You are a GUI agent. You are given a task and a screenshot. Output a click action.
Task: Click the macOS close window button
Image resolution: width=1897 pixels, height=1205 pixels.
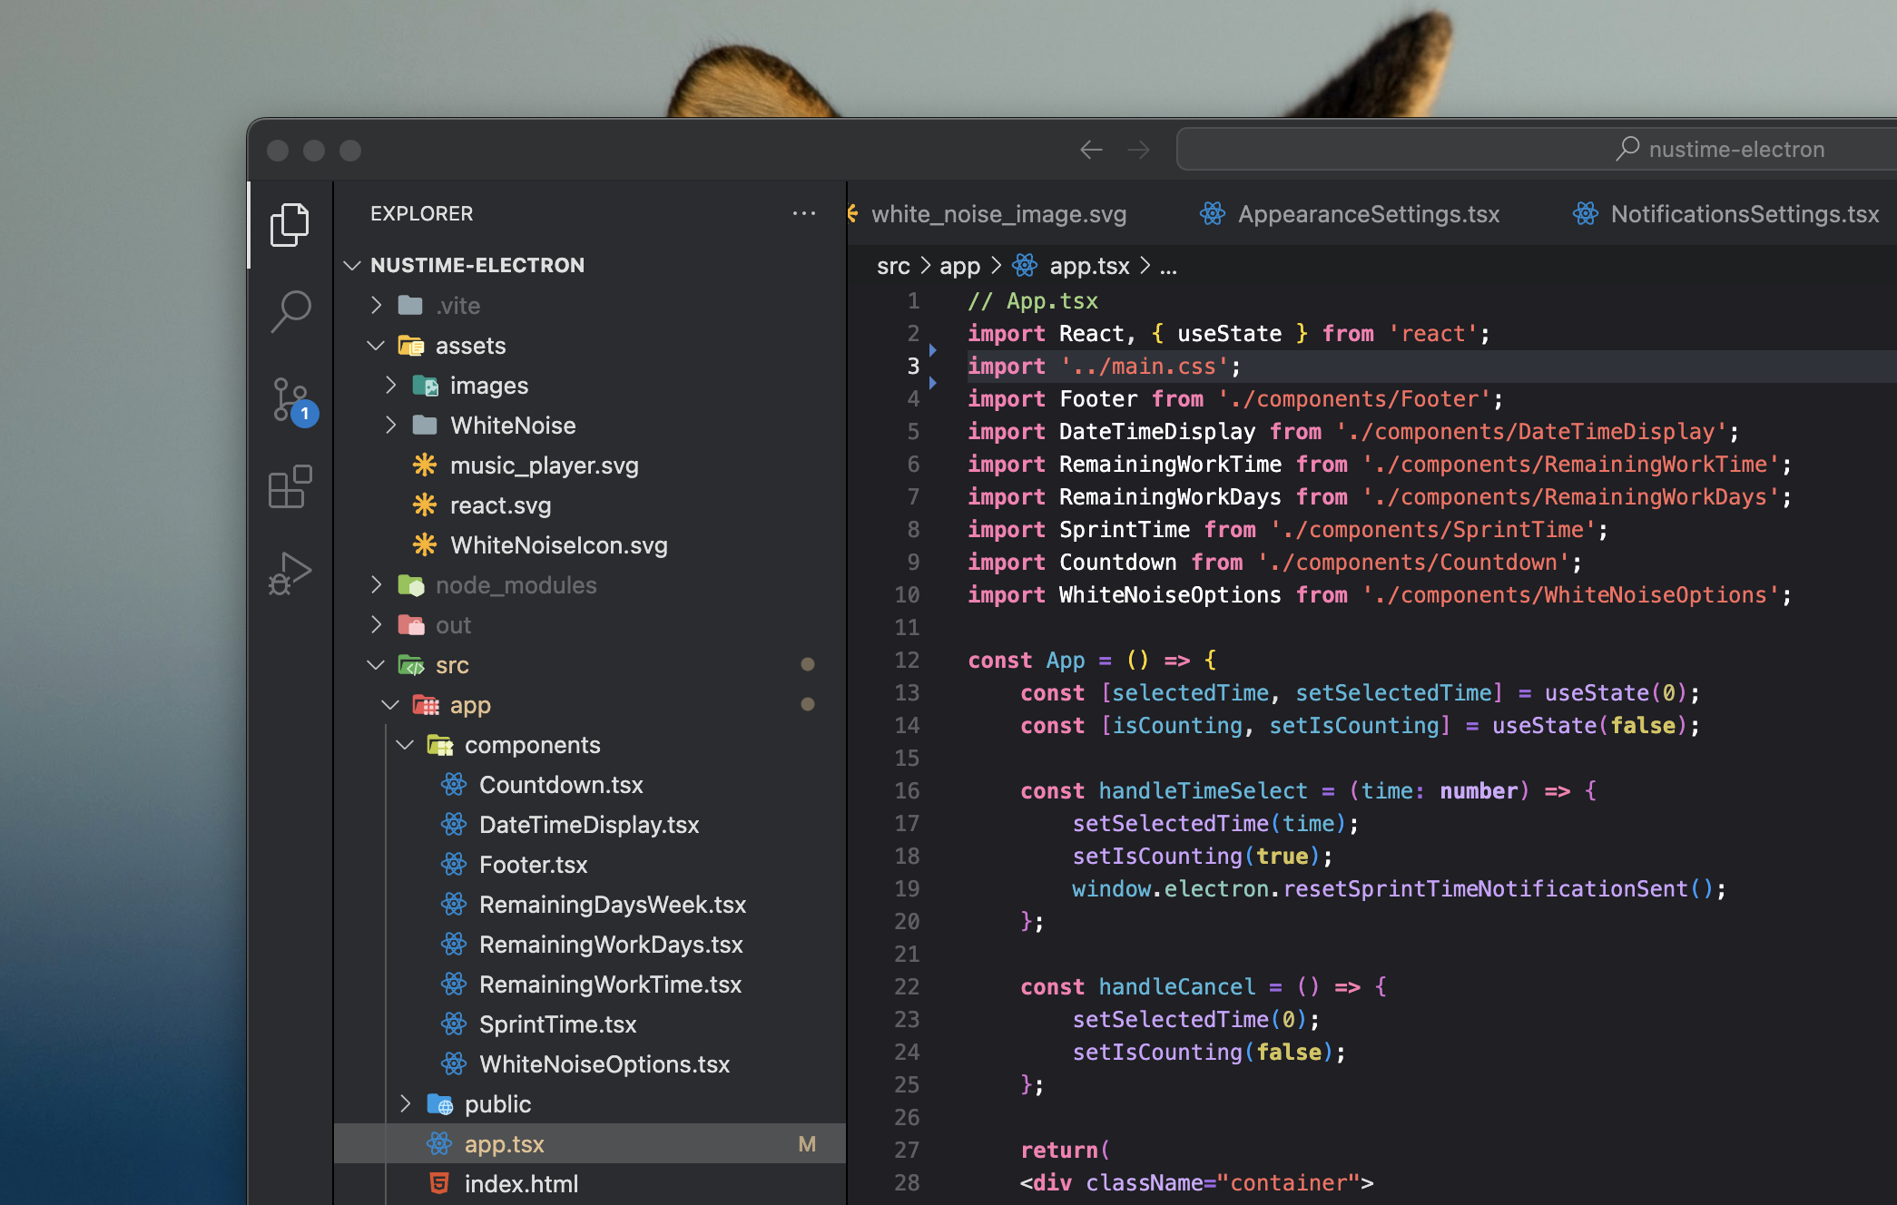(278, 150)
